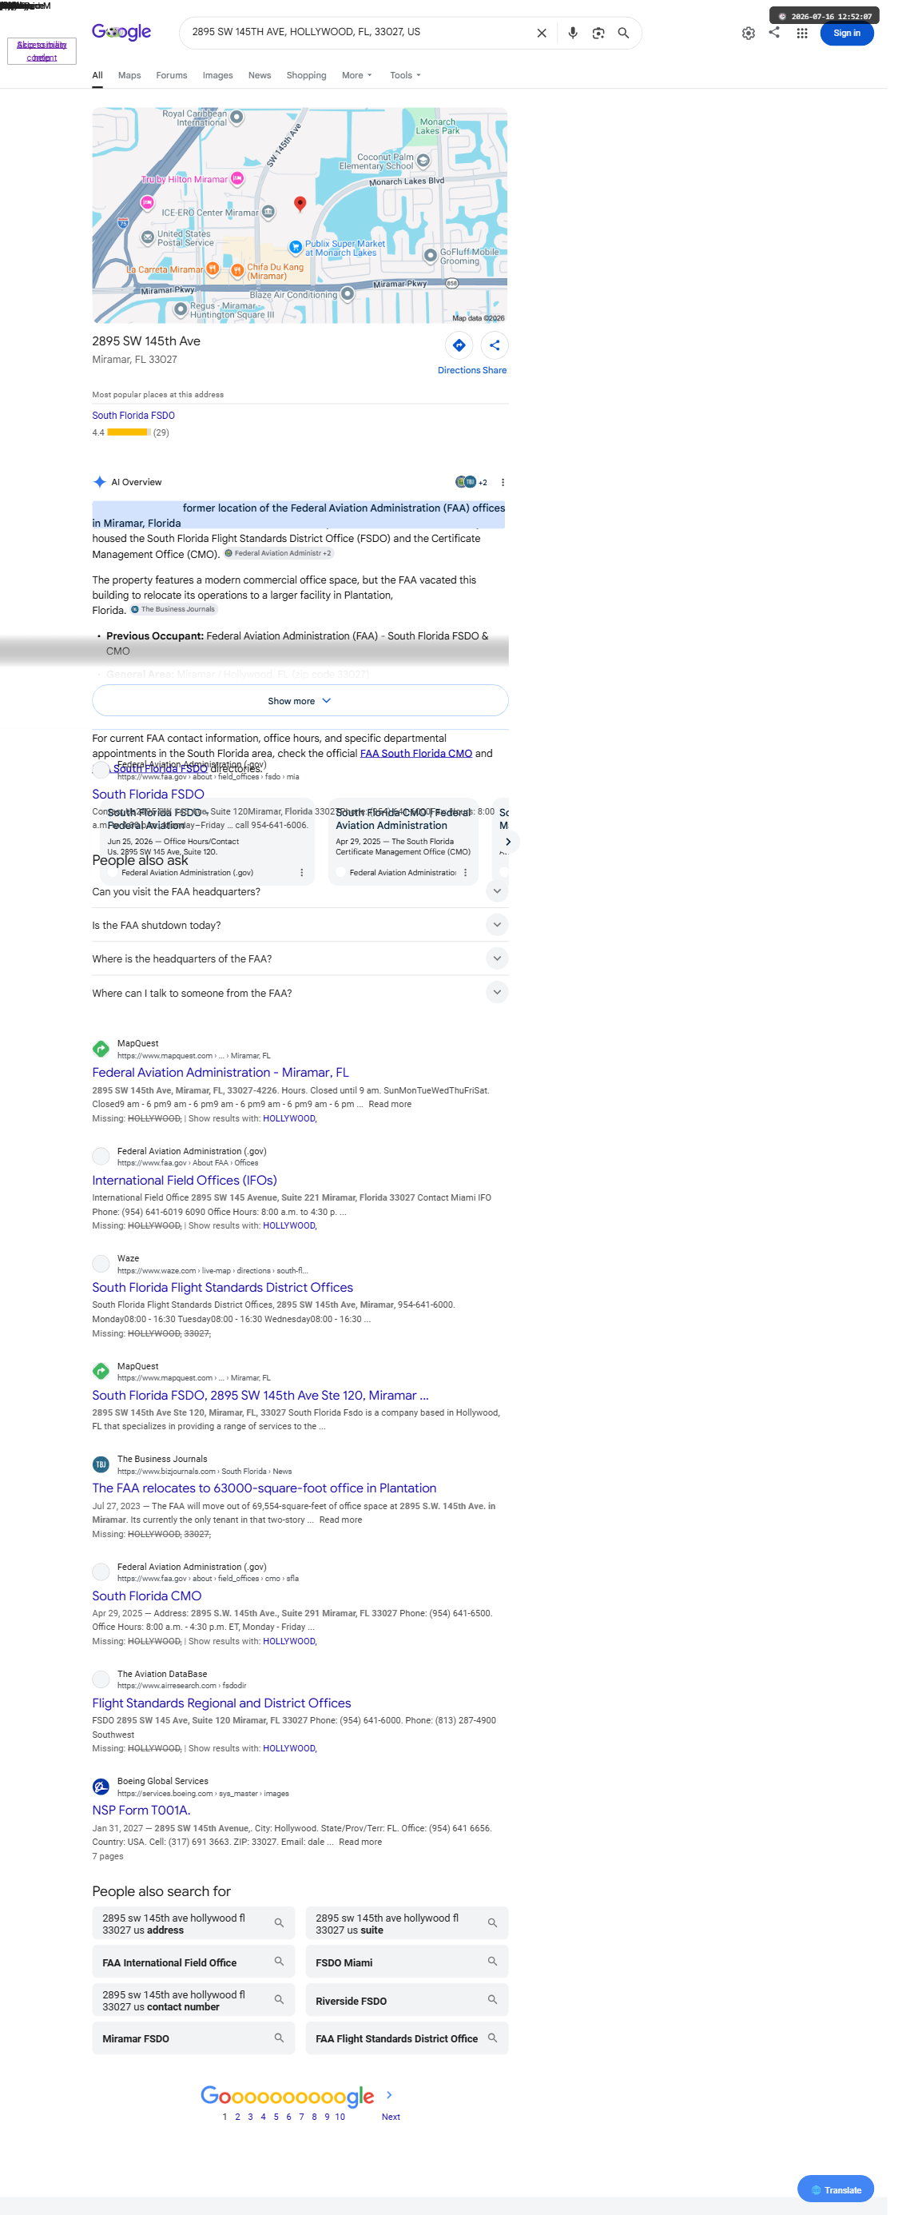Open quick settings gear icon
This screenshot has width=898, height=2215.
(749, 33)
